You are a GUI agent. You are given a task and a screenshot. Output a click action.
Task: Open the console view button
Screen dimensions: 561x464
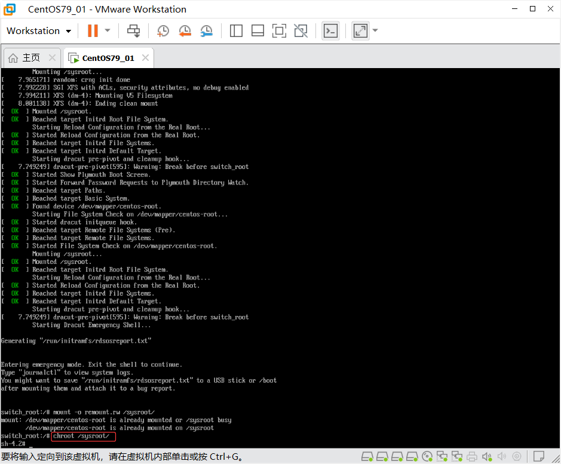(330, 31)
